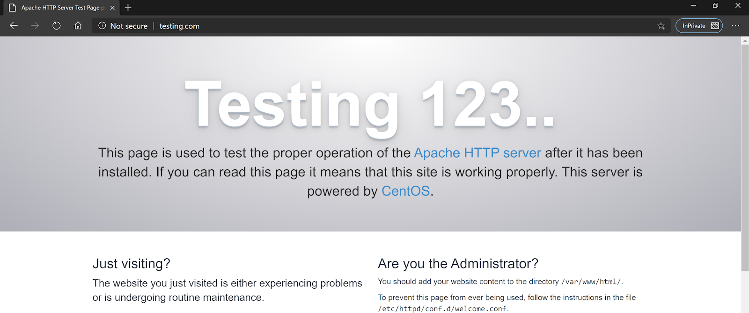
Task: View site info via Not secure icon
Action: coord(102,26)
